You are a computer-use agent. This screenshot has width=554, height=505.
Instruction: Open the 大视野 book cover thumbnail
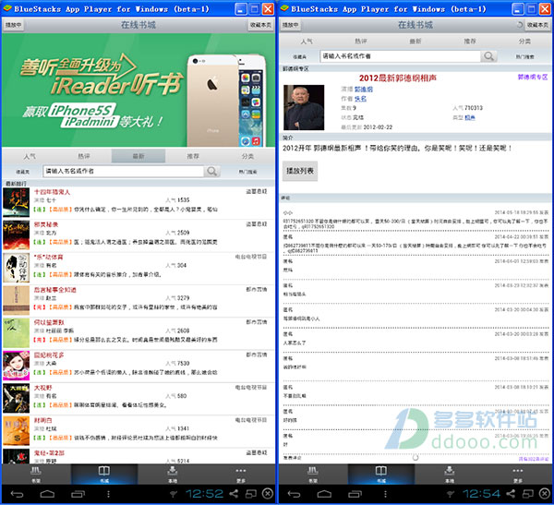17,399
